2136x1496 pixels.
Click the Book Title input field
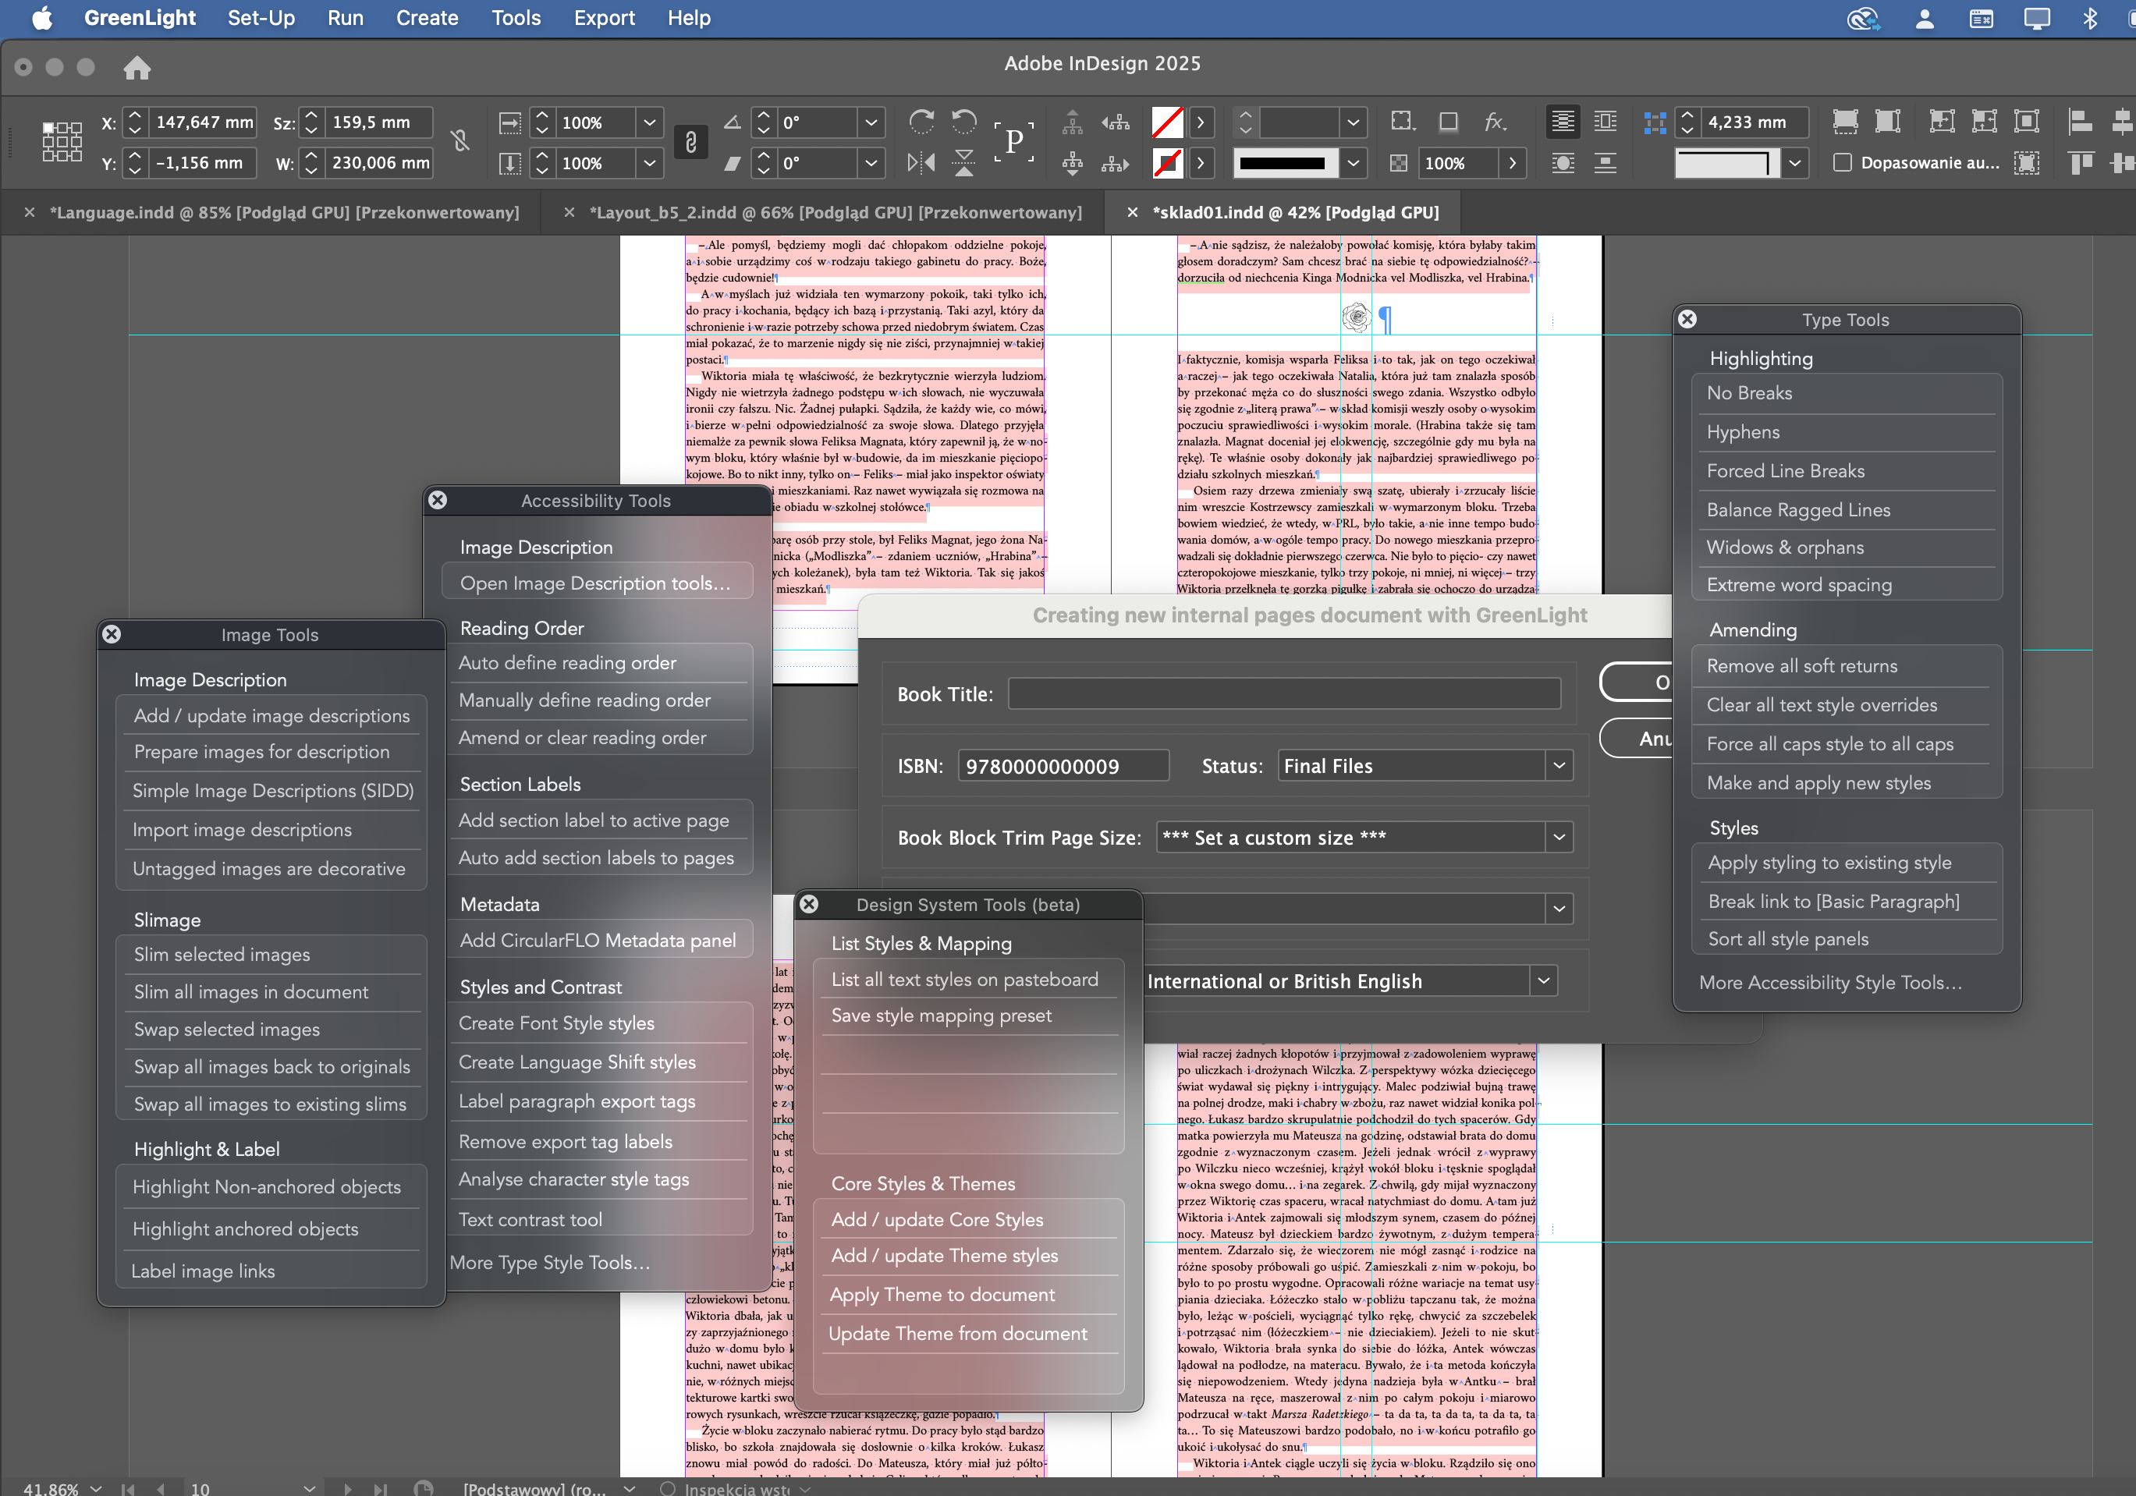[x=1284, y=694]
